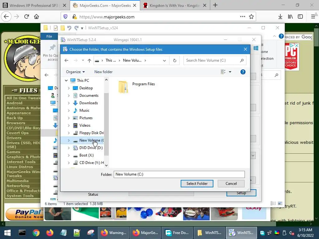This screenshot has height=239, width=319.
Task: Open command prompt taskbar icon
Action: click(22, 233)
